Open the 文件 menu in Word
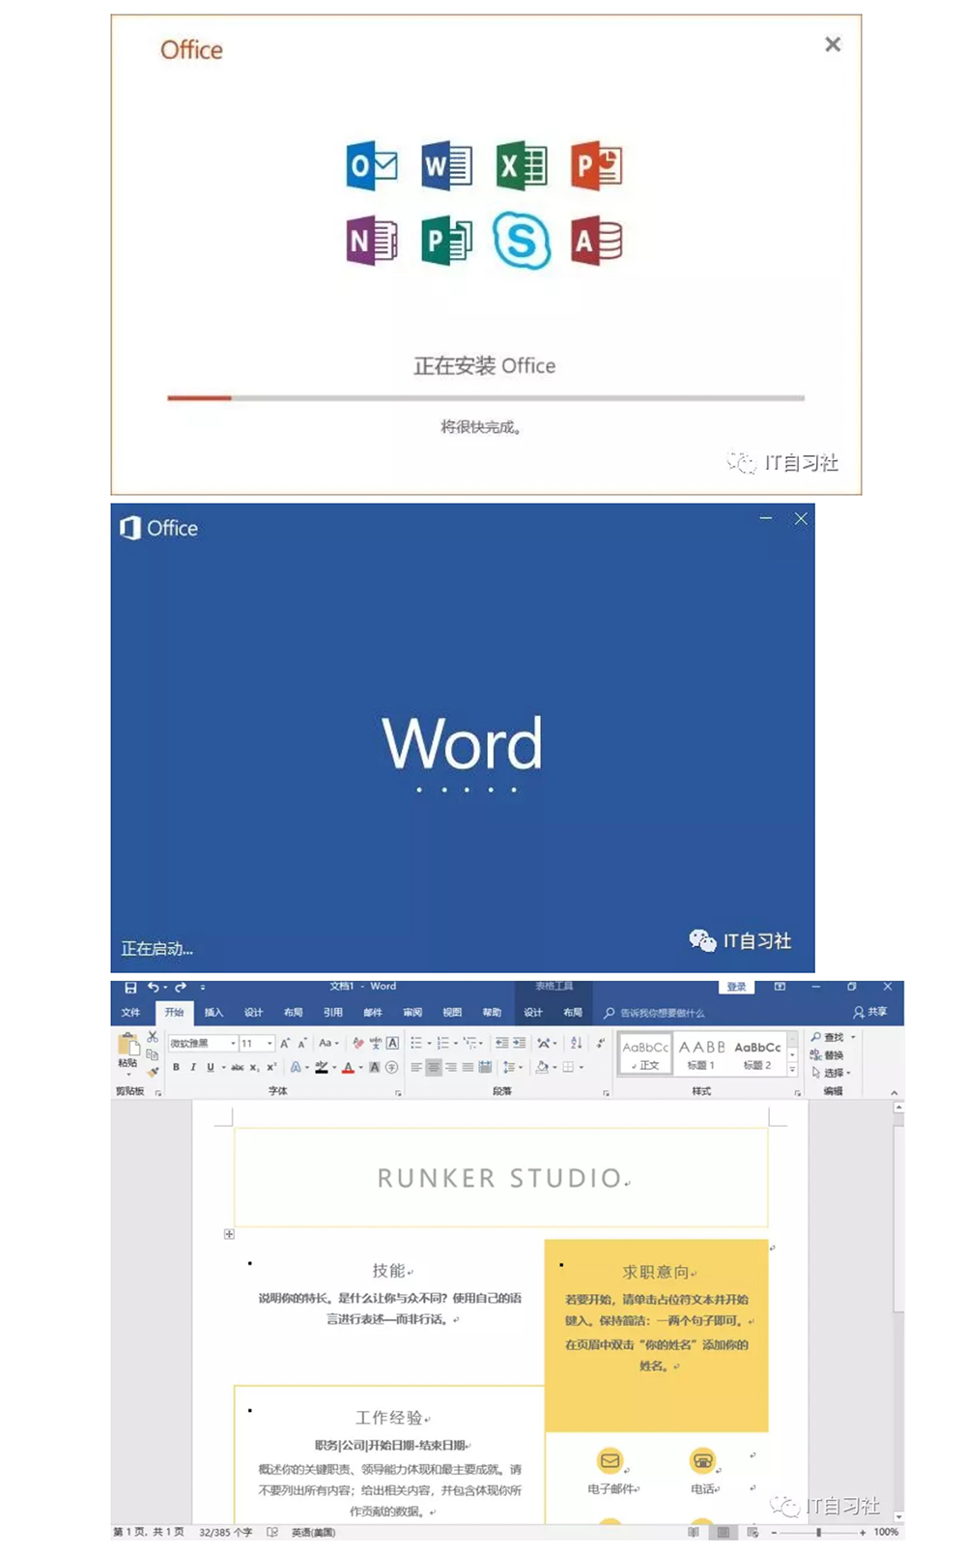 pos(131,1013)
